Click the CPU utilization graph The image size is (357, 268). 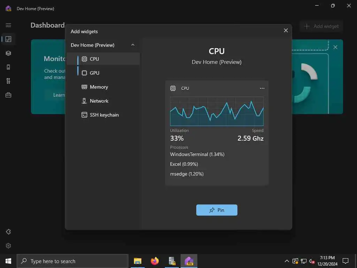(x=217, y=111)
